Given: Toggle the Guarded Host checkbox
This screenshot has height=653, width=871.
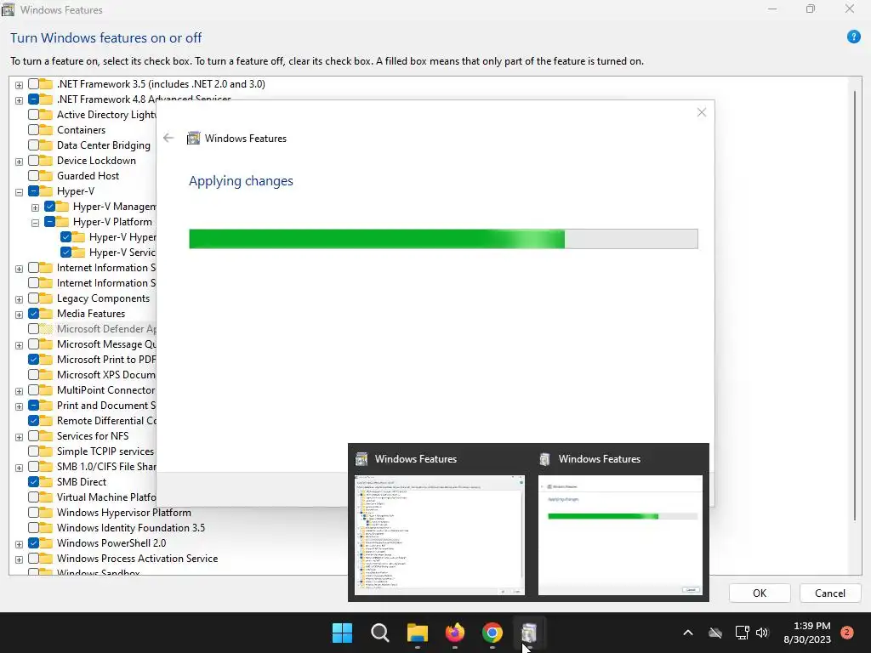Looking at the screenshot, I should pos(33,175).
